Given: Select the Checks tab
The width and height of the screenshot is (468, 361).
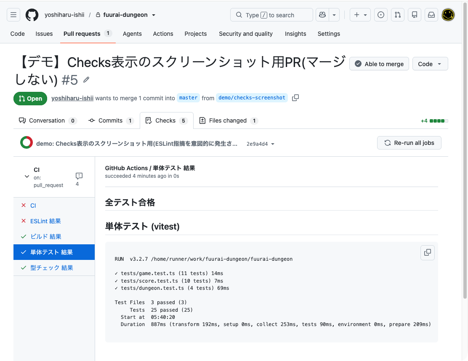Looking at the screenshot, I should pos(167,120).
